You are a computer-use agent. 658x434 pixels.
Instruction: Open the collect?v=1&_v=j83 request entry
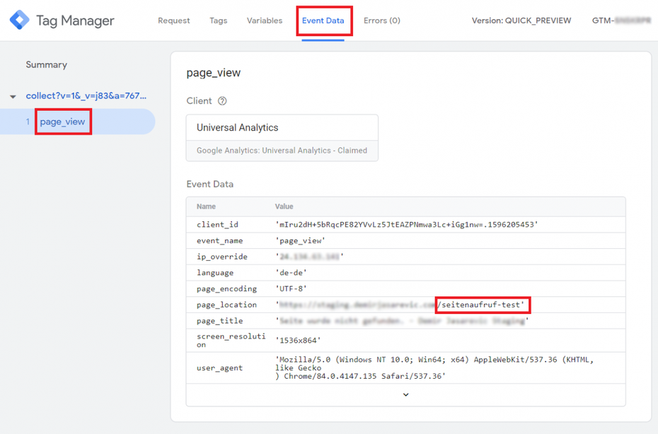click(x=86, y=95)
